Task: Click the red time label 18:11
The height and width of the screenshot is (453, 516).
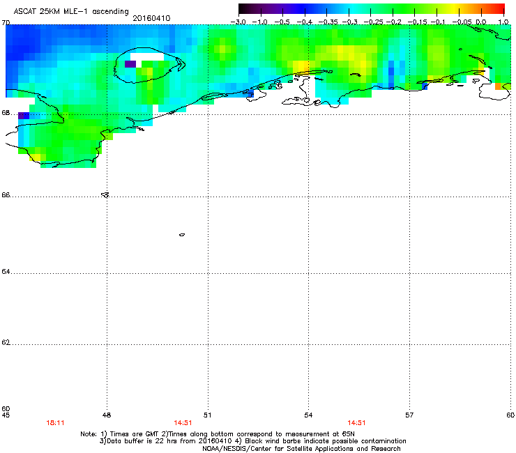Action: click(x=55, y=423)
